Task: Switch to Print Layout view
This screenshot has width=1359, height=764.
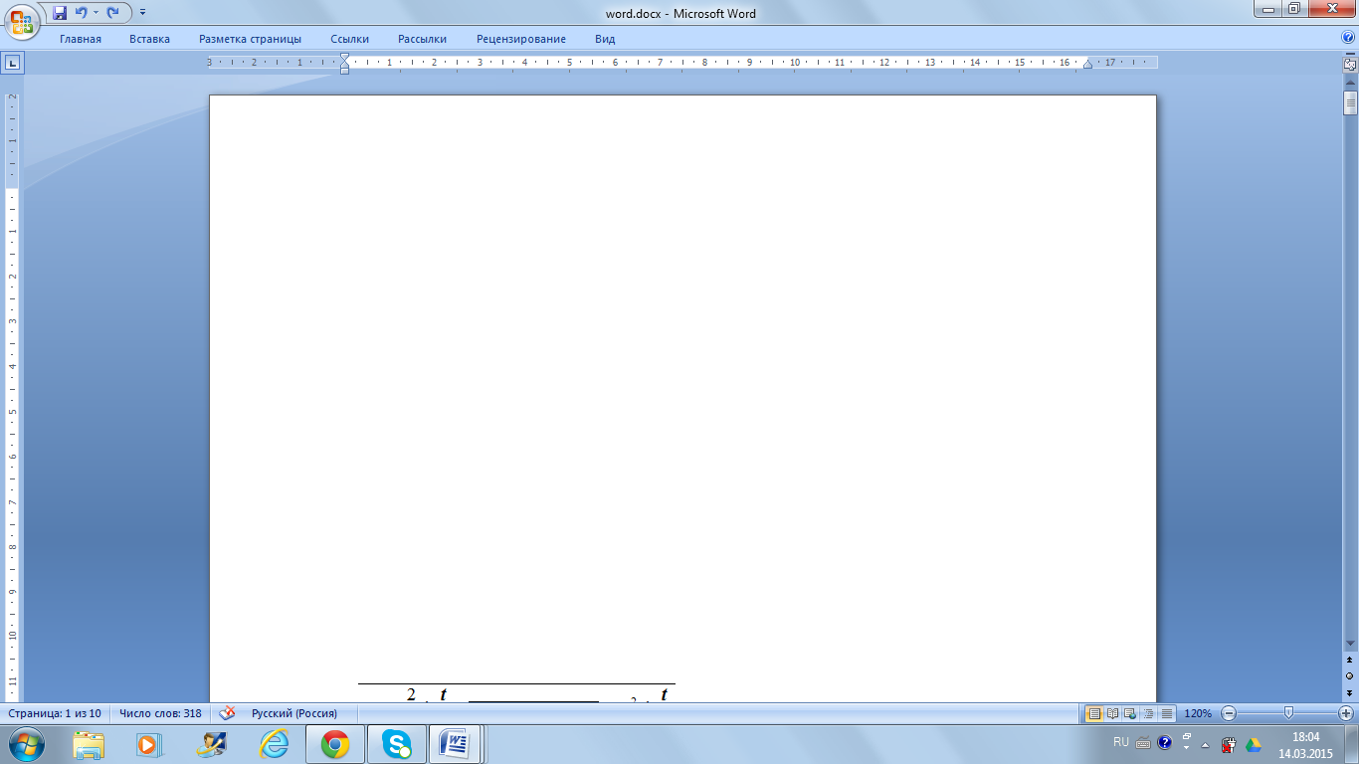Action: point(1094,713)
